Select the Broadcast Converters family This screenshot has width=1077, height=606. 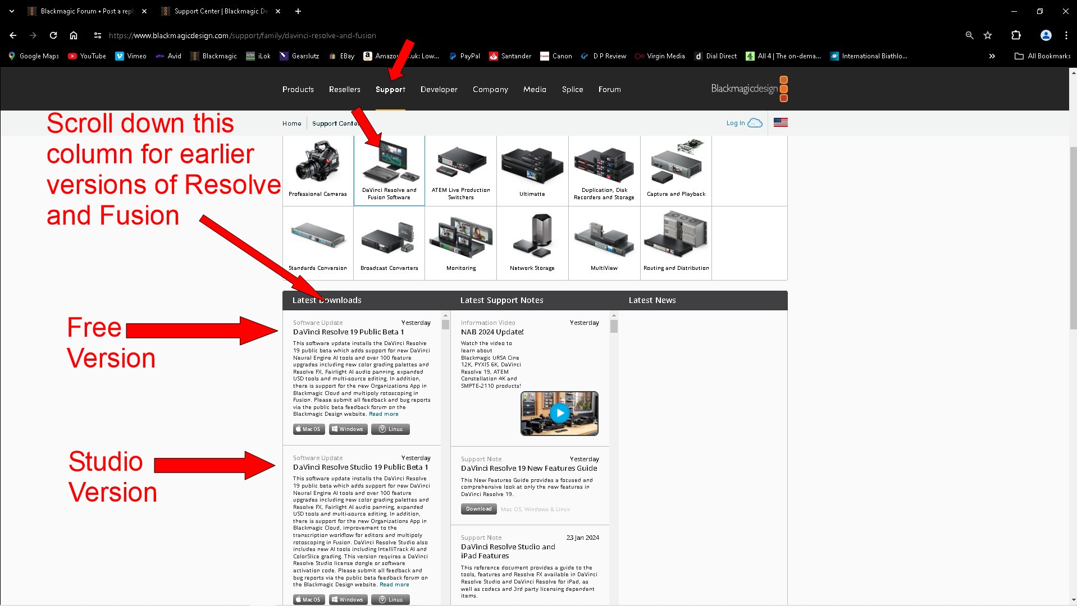click(x=389, y=243)
